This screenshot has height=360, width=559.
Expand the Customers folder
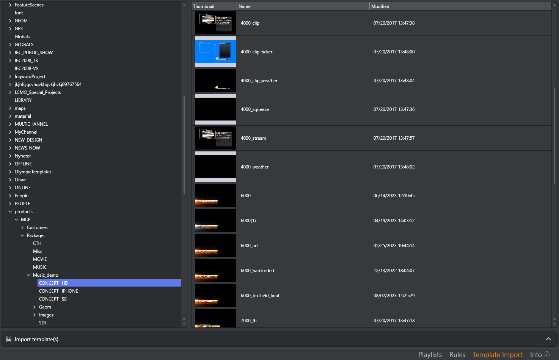pos(22,228)
